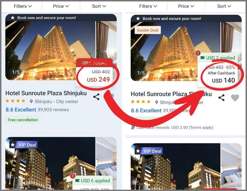Share the right panel's Hotel Sunroute listing
This screenshot has height=191, width=247.
point(221,98)
